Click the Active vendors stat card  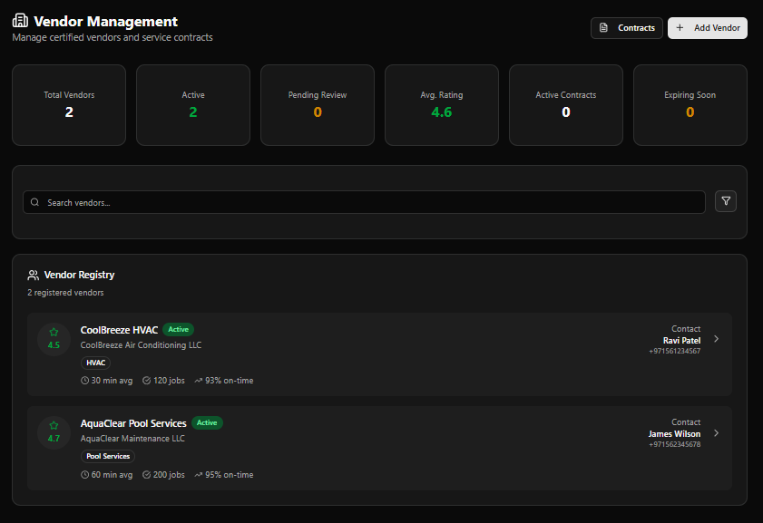click(x=193, y=105)
